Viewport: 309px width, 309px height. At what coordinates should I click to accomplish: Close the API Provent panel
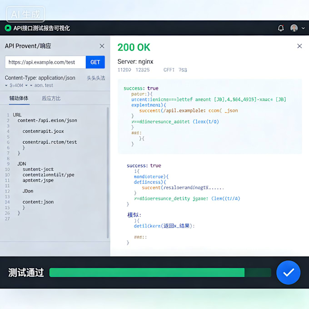102,46
